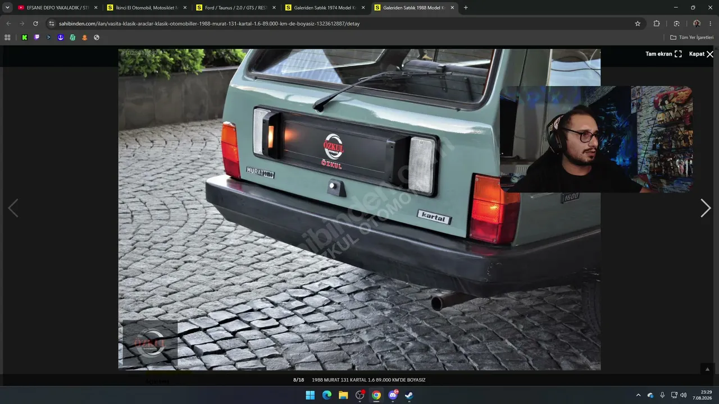Image resolution: width=719 pixels, height=404 pixels.
Task: Close the photo viewer with Kapat
Action: [701, 54]
